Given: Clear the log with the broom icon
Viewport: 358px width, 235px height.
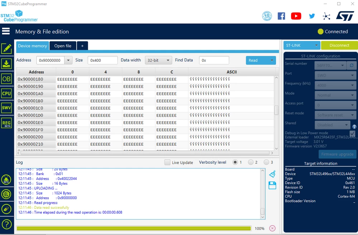Looking at the screenshot, I should point(272,174).
